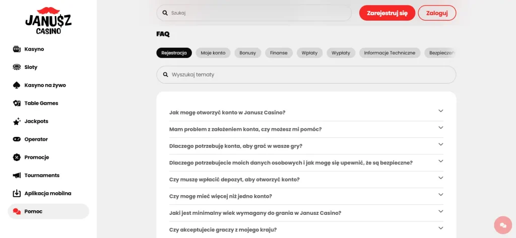Click the Promocje percent badge icon
This screenshot has height=238, width=516.
(x=17, y=157)
